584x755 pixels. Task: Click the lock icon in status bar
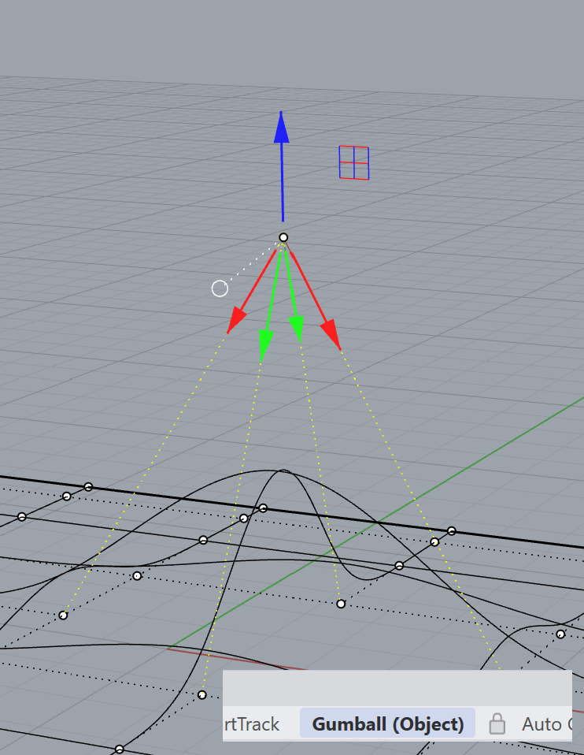click(497, 723)
